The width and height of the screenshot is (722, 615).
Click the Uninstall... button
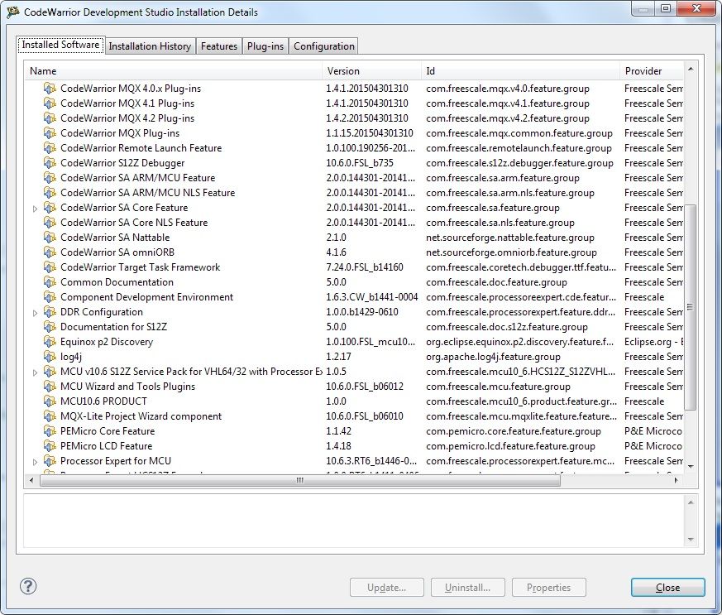468,588
